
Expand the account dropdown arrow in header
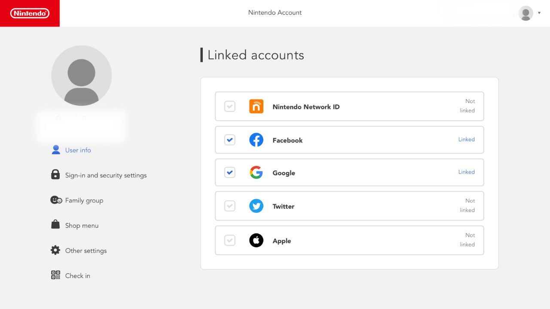539,13
